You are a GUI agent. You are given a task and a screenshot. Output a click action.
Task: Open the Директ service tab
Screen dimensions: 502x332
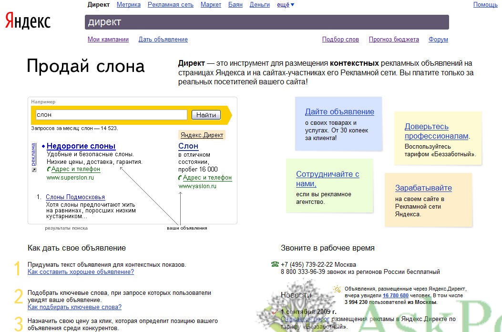(x=99, y=5)
